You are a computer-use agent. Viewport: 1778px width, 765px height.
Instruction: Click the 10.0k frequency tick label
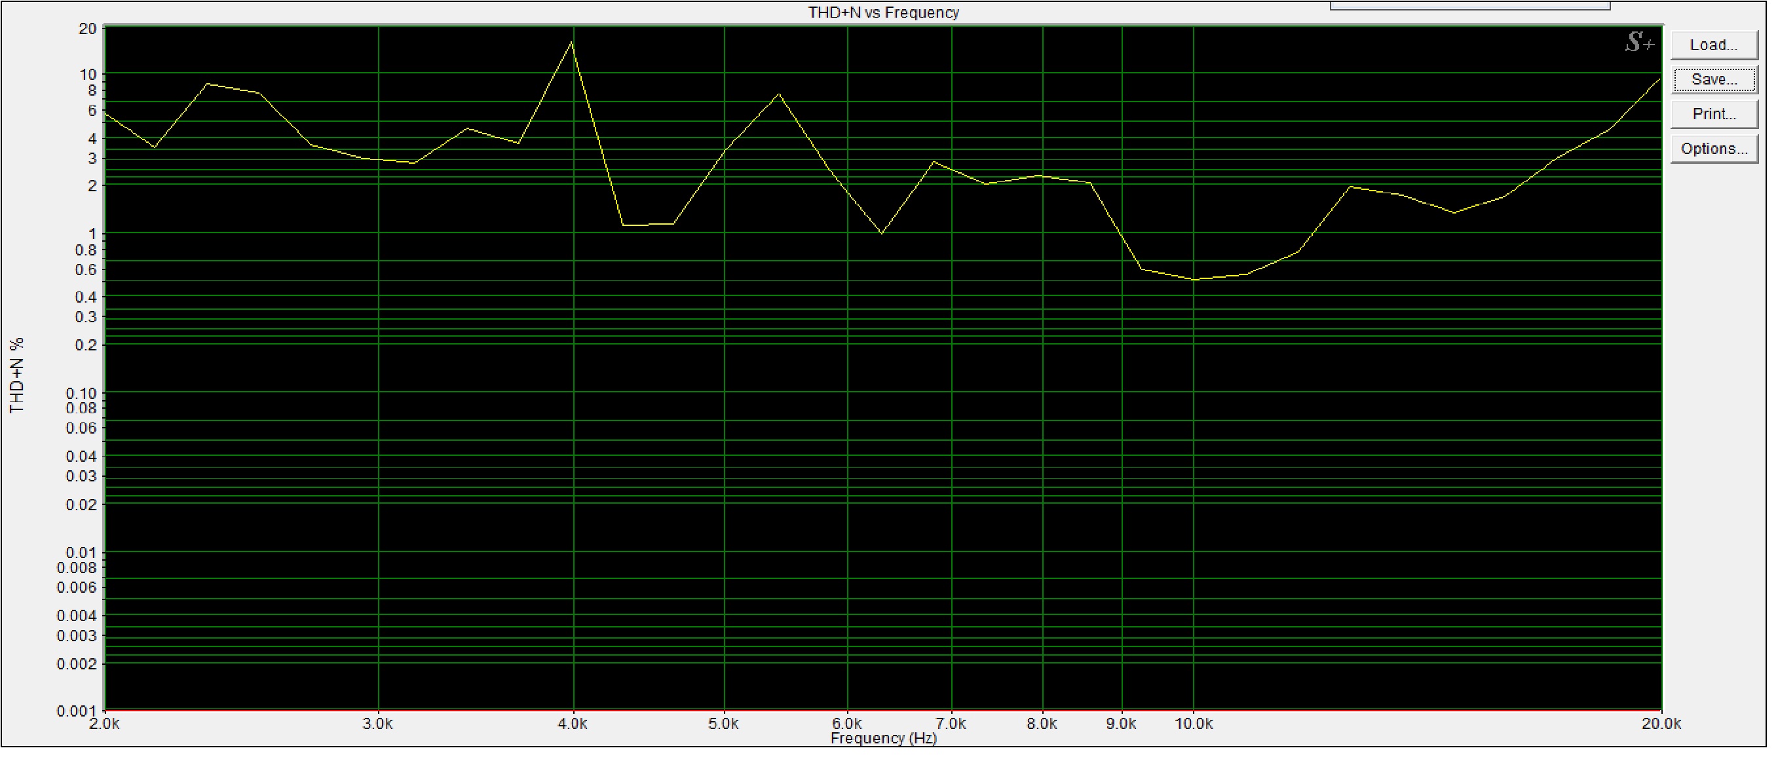(1194, 724)
